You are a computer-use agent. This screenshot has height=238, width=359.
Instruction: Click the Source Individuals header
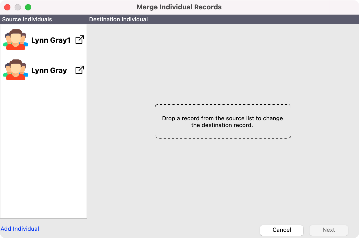pyautogui.click(x=27, y=20)
